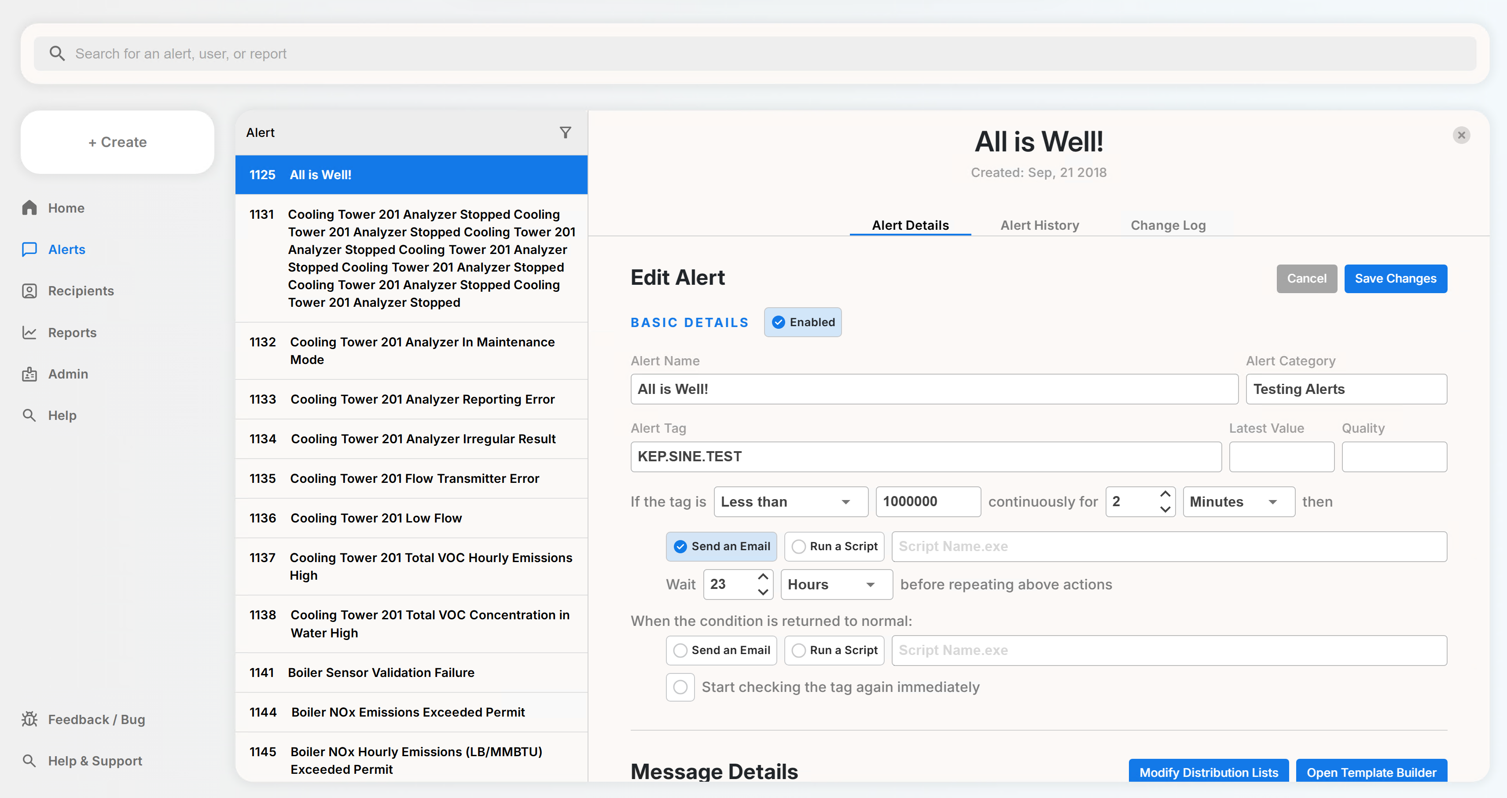Click the Save Changes button
This screenshot has width=1507, height=798.
[x=1395, y=279]
